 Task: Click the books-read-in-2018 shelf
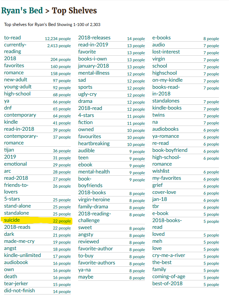(166, 90)
